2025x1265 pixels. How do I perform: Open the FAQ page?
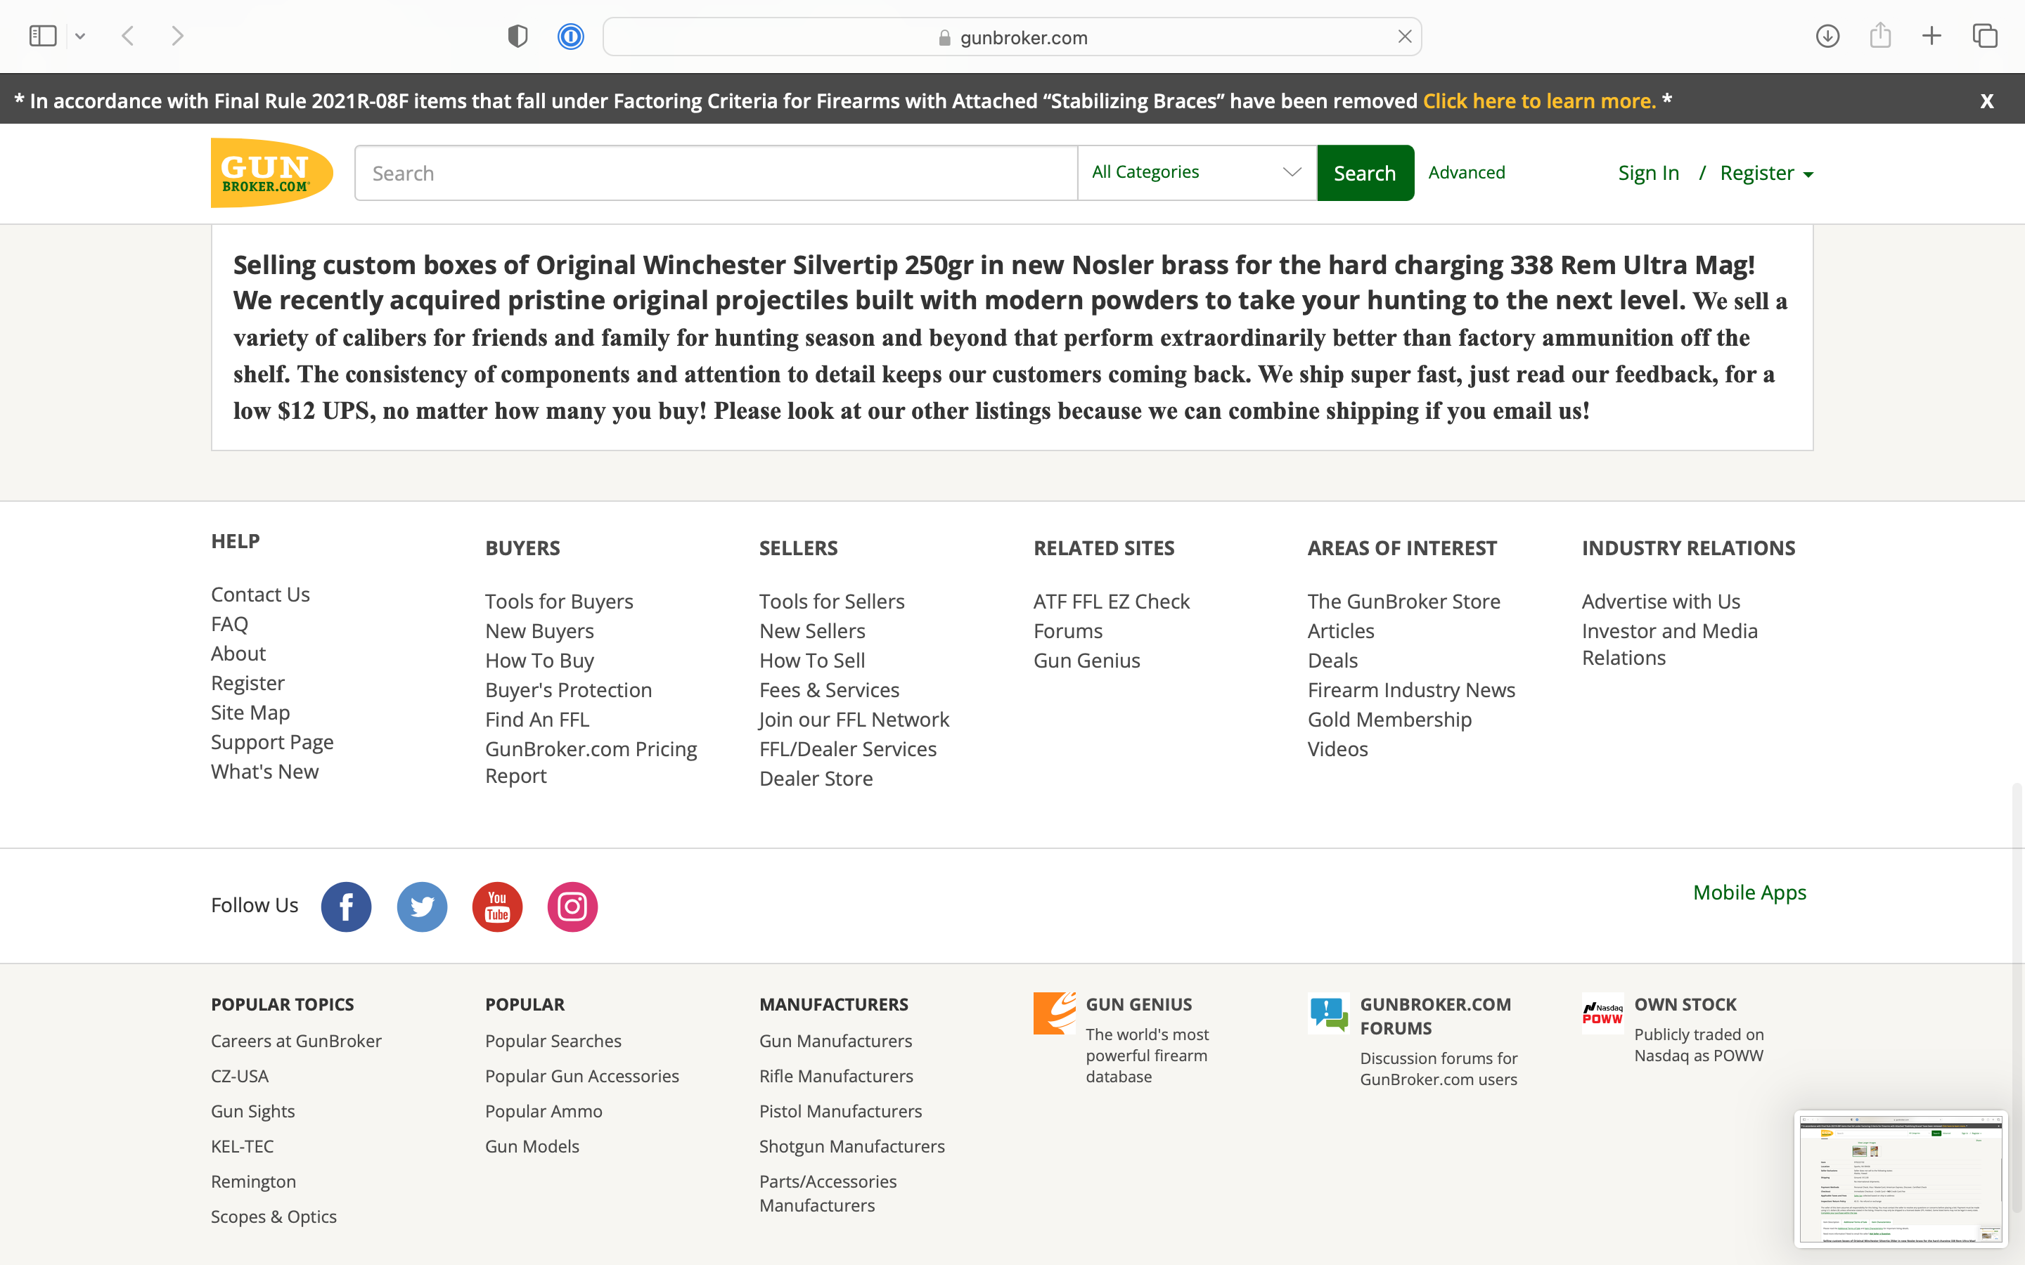pos(229,624)
